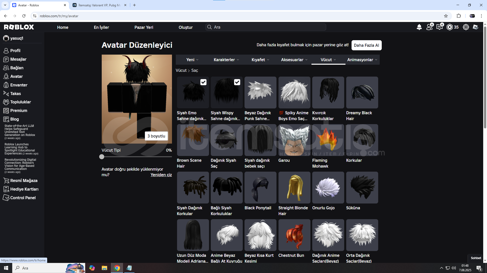Click the Robux balance icon showing 35
Image resolution: width=487 pixels, height=273 pixels.
coord(453,27)
